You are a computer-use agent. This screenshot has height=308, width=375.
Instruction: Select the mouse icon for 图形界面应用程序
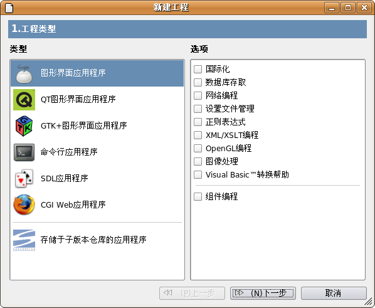click(24, 73)
